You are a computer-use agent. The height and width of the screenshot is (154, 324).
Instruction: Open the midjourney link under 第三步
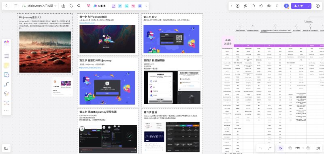pyautogui.click(x=90, y=68)
